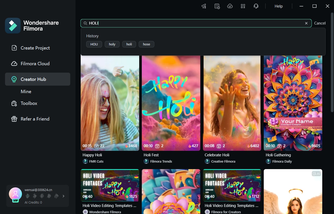Click the scrollbar on the right edge
334x214 pixels.
pos(332,65)
